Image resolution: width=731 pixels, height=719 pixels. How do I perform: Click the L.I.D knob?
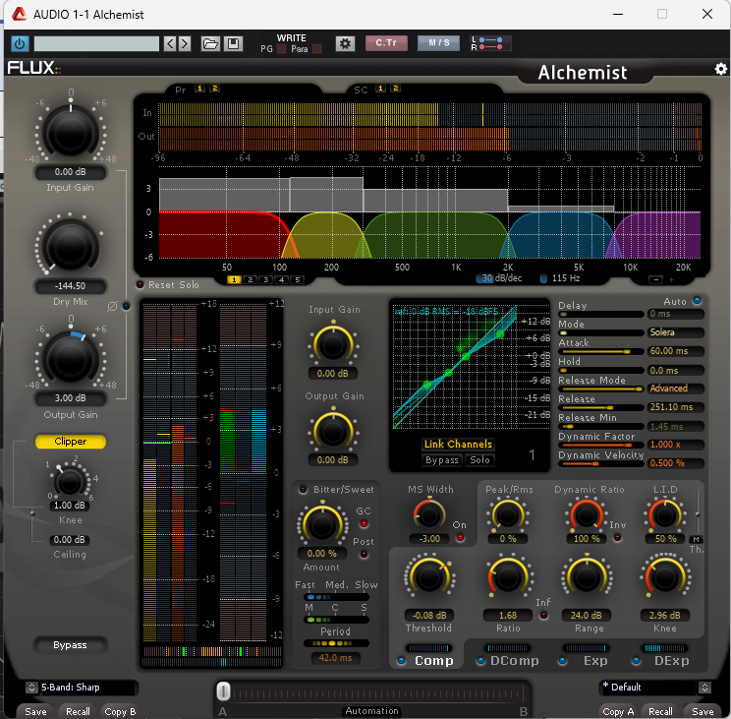pos(665,514)
